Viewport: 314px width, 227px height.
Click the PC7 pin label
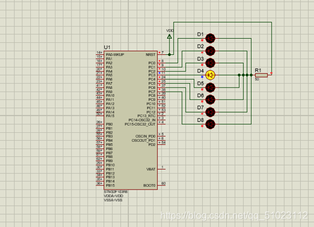[152, 92]
